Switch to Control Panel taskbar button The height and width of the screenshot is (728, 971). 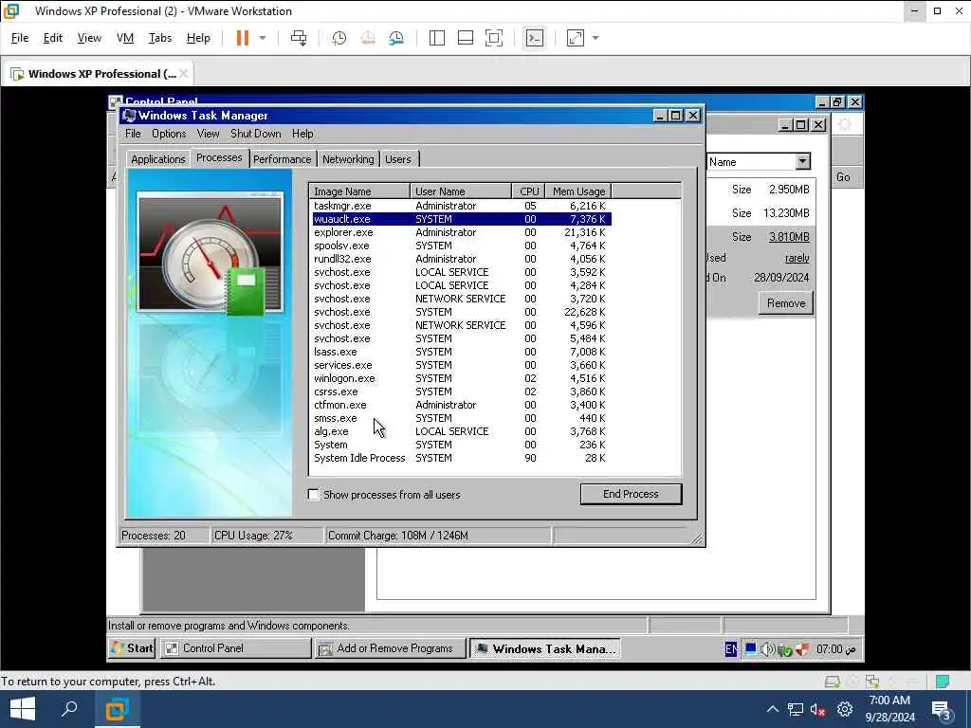tap(236, 648)
